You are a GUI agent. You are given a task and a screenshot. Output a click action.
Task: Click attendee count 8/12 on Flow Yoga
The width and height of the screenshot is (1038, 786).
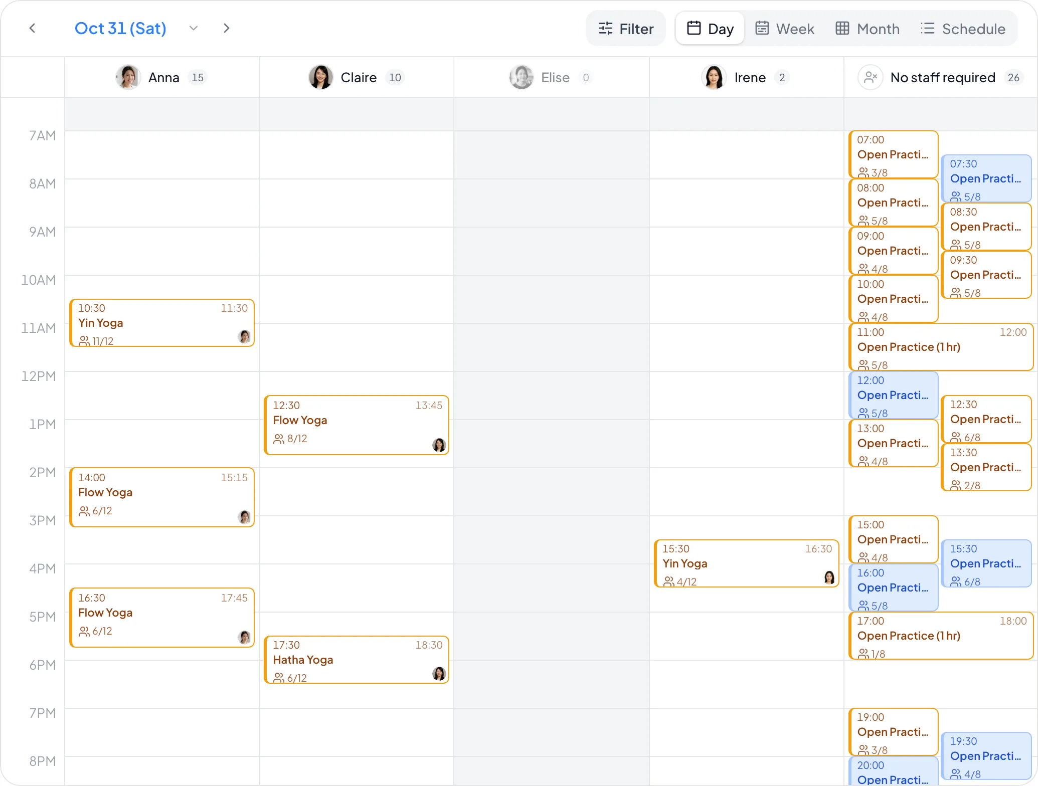(290, 439)
